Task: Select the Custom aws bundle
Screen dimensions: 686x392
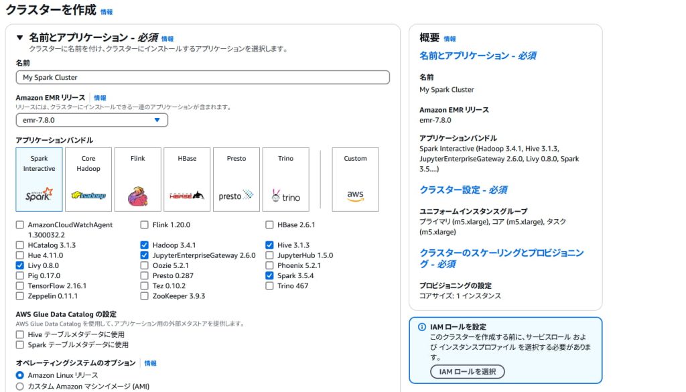Action: coord(355,180)
